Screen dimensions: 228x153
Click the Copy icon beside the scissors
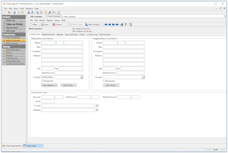pyautogui.click(x=19, y=12)
